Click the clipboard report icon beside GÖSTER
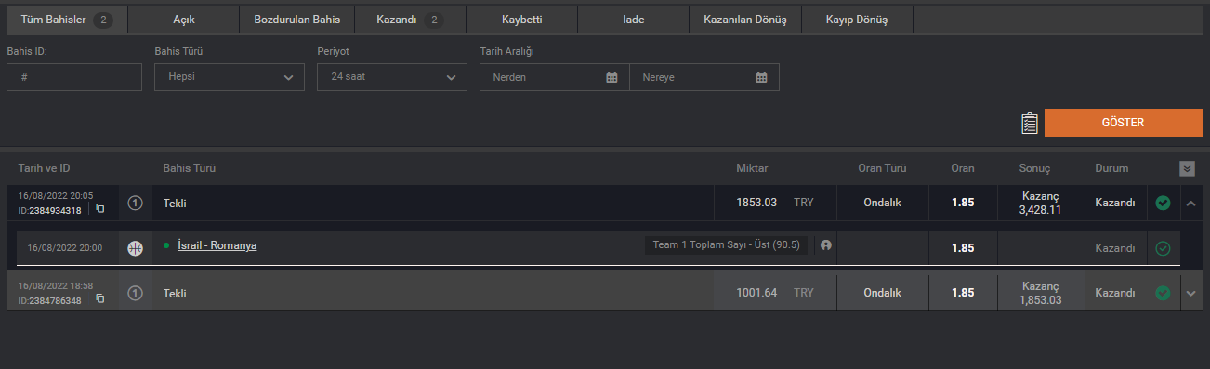The image size is (1210, 369). 1029,123
